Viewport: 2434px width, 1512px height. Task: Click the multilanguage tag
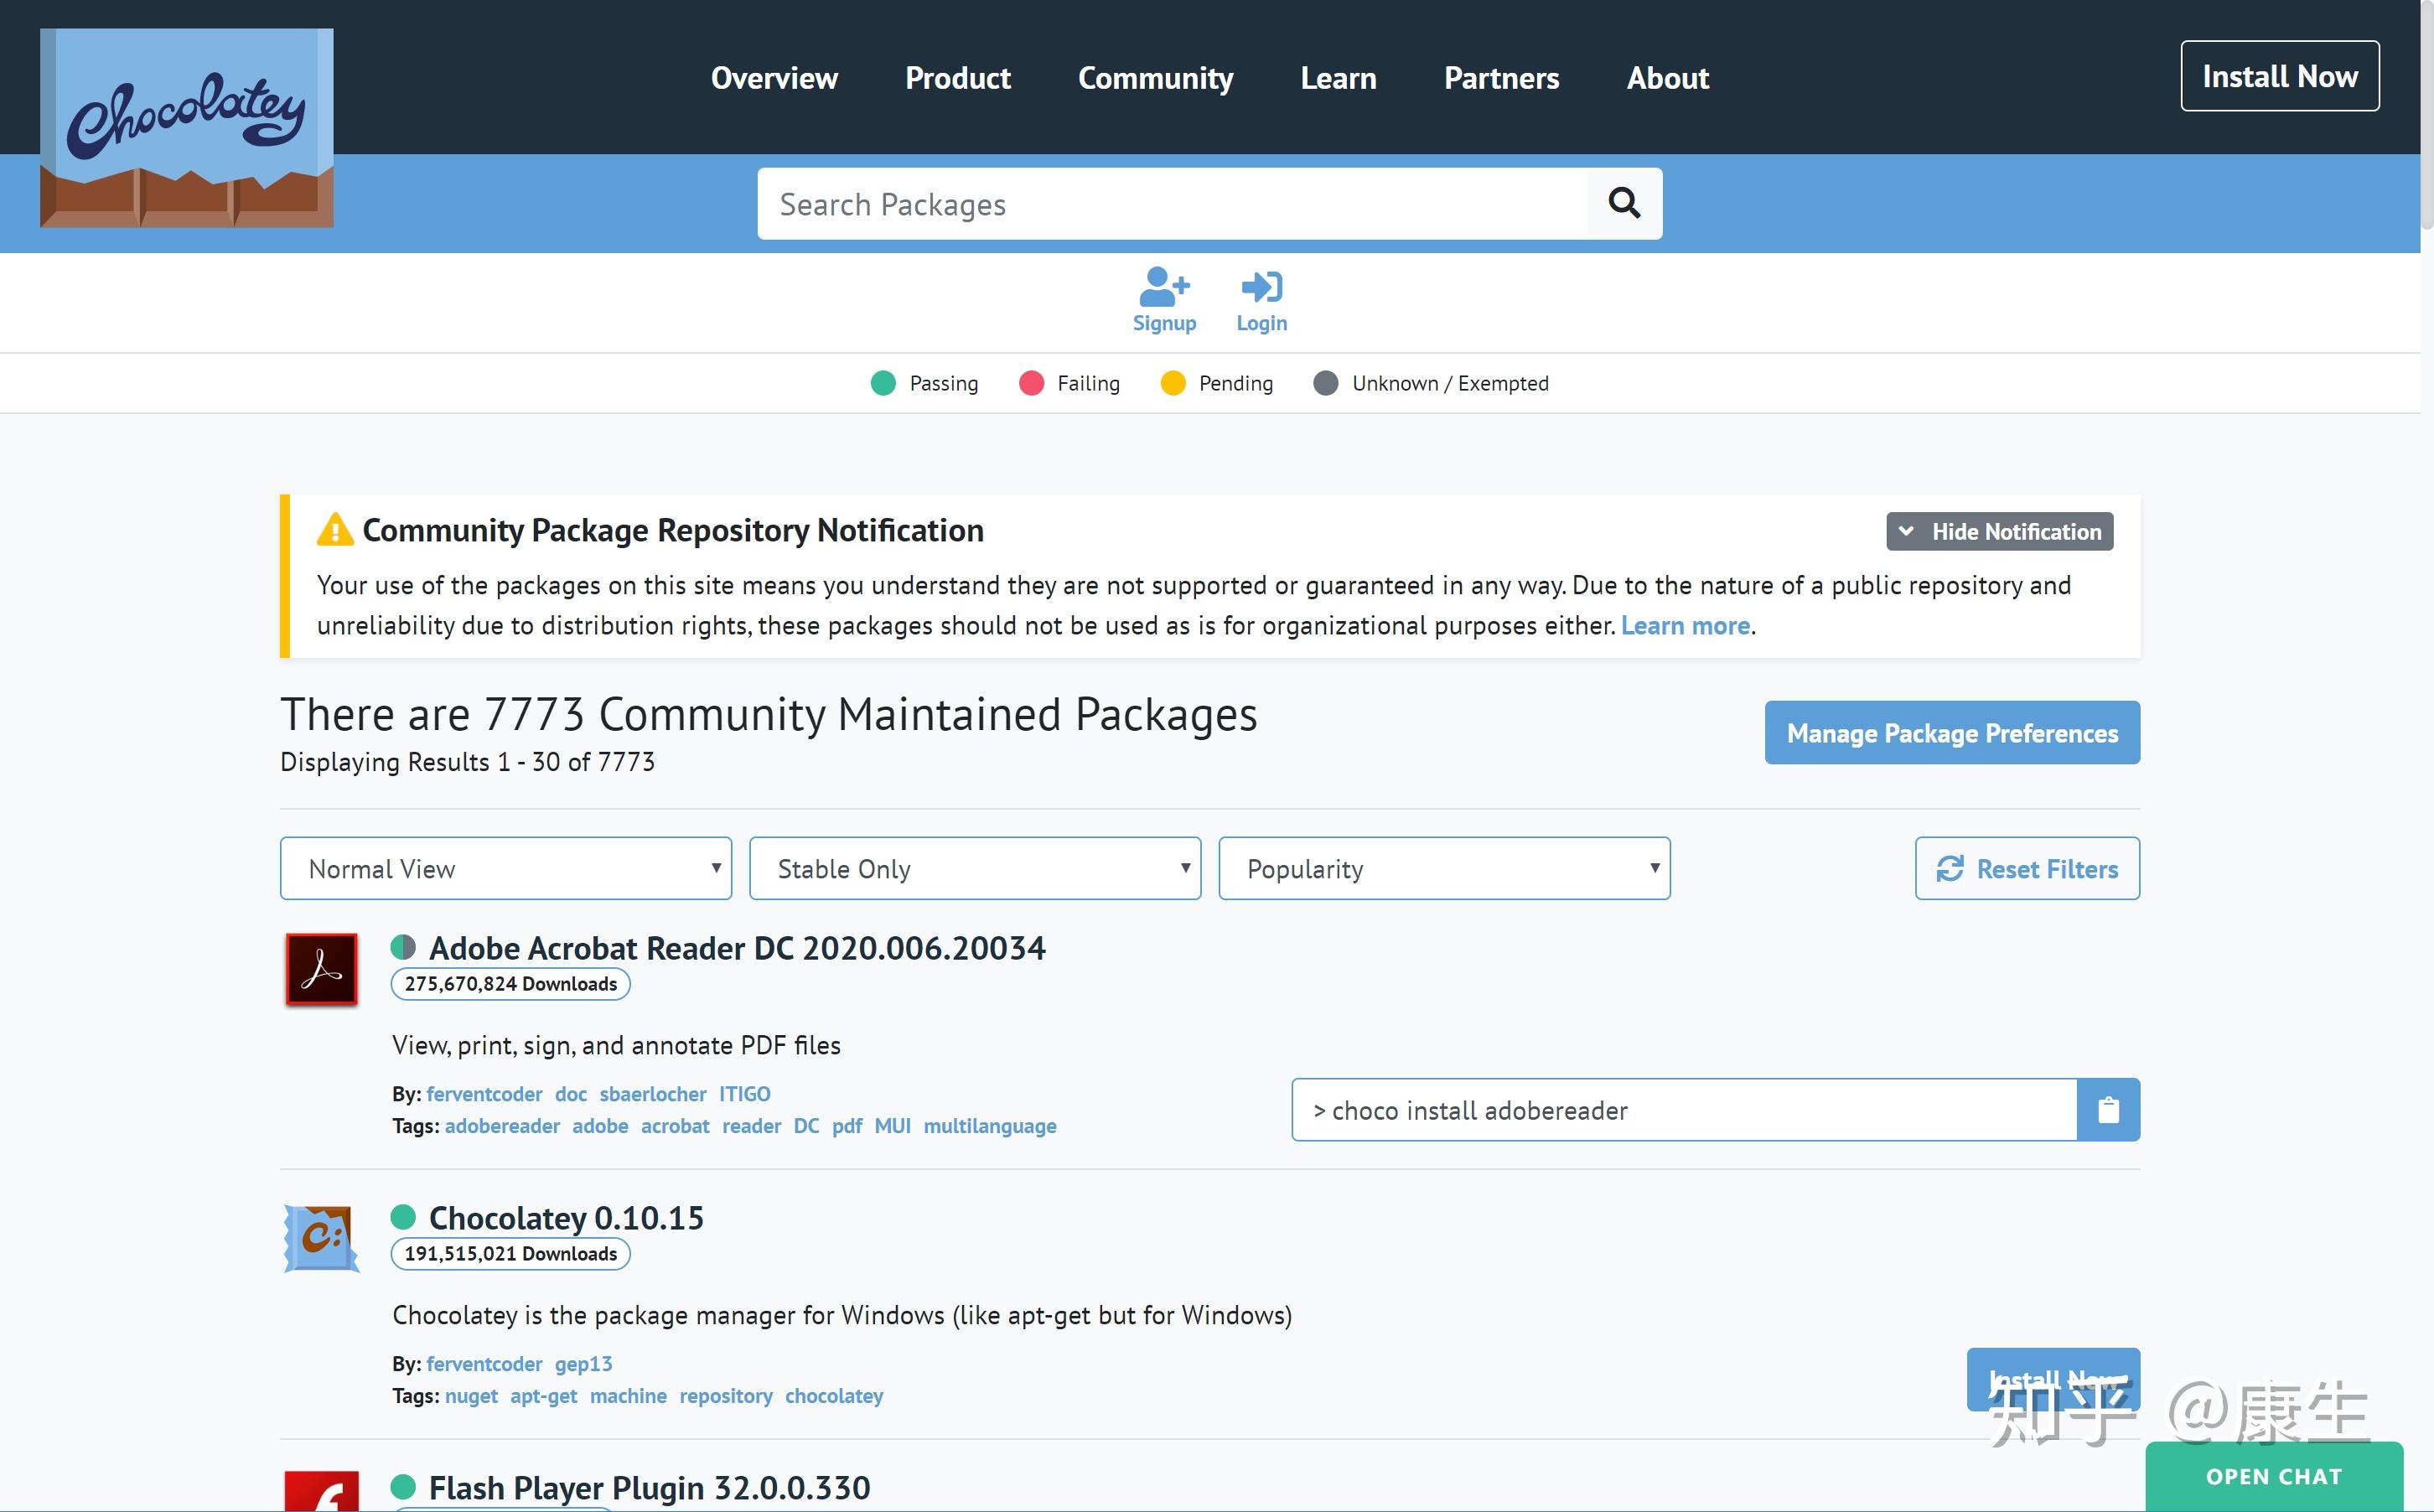point(990,1126)
